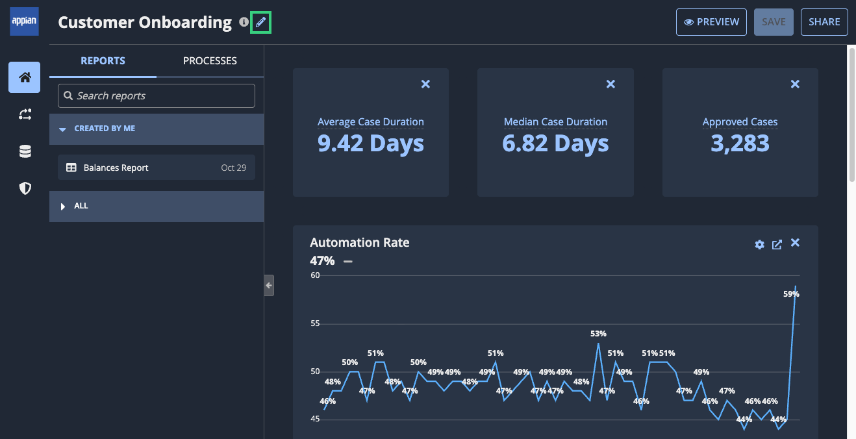
Task: Collapse the reports side panel arrow
Action: point(269,286)
